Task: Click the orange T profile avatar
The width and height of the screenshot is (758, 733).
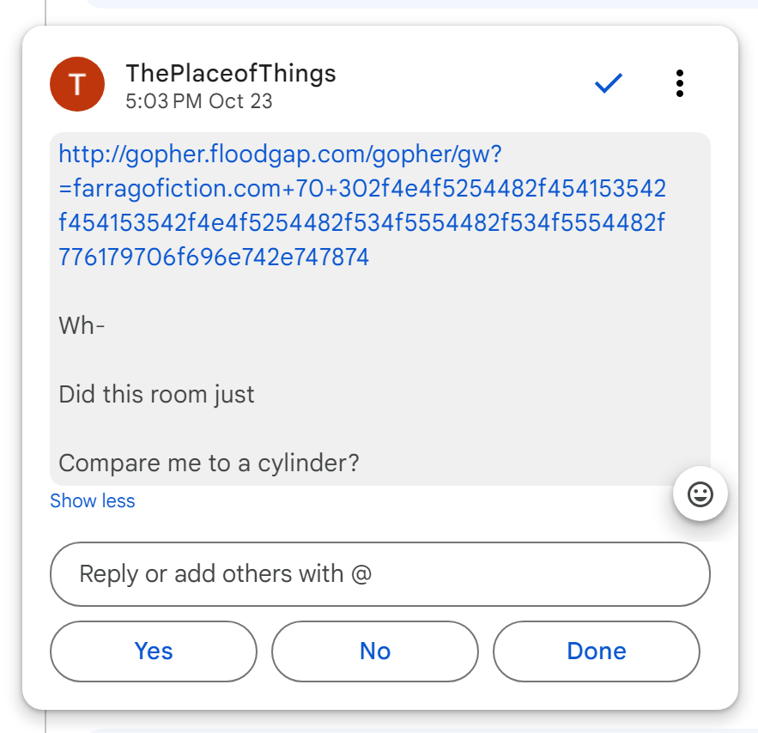Action: point(77,84)
